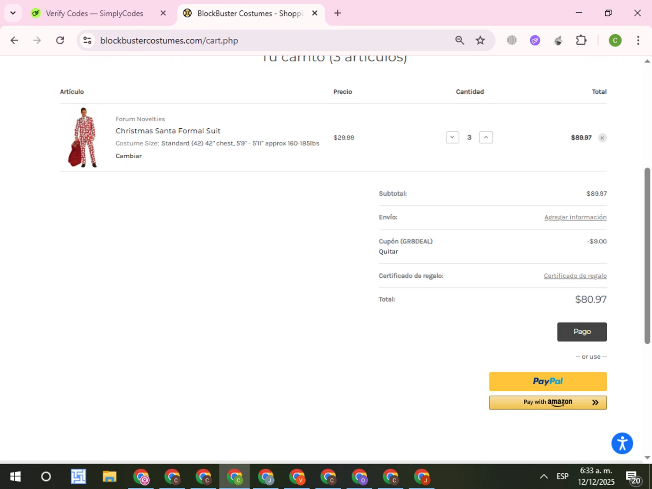Click the gray bird extension icon
This screenshot has width=652, height=489.
click(558, 40)
